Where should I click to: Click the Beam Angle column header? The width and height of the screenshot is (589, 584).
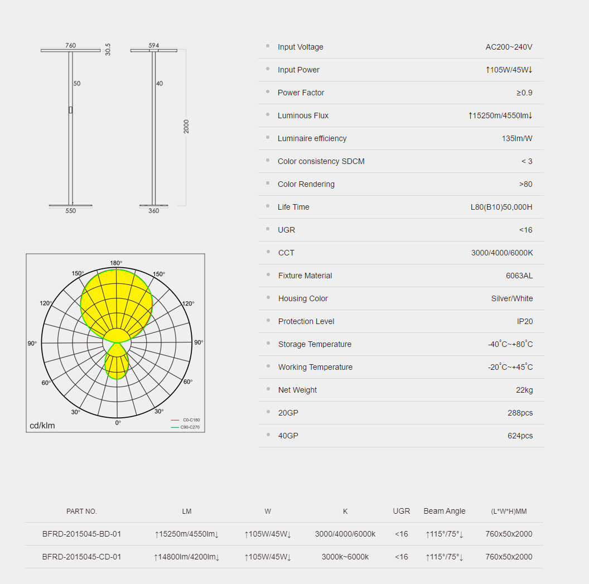(444, 511)
